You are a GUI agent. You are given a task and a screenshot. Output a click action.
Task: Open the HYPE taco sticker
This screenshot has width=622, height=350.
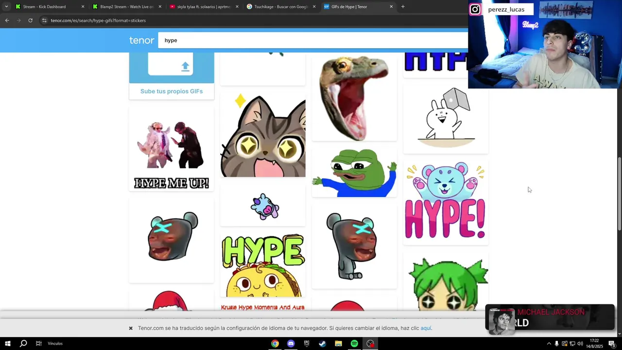[x=263, y=265]
